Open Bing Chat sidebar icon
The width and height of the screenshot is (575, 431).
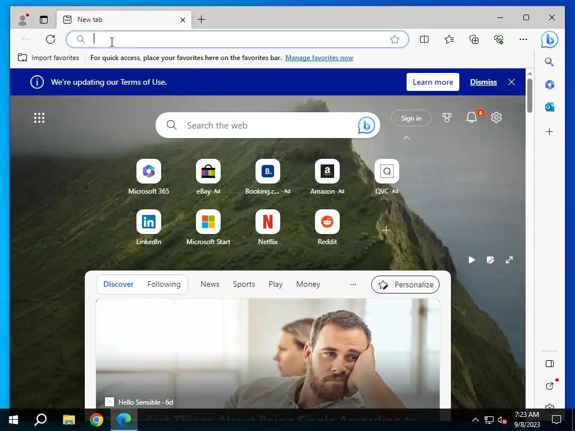coord(549,39)
